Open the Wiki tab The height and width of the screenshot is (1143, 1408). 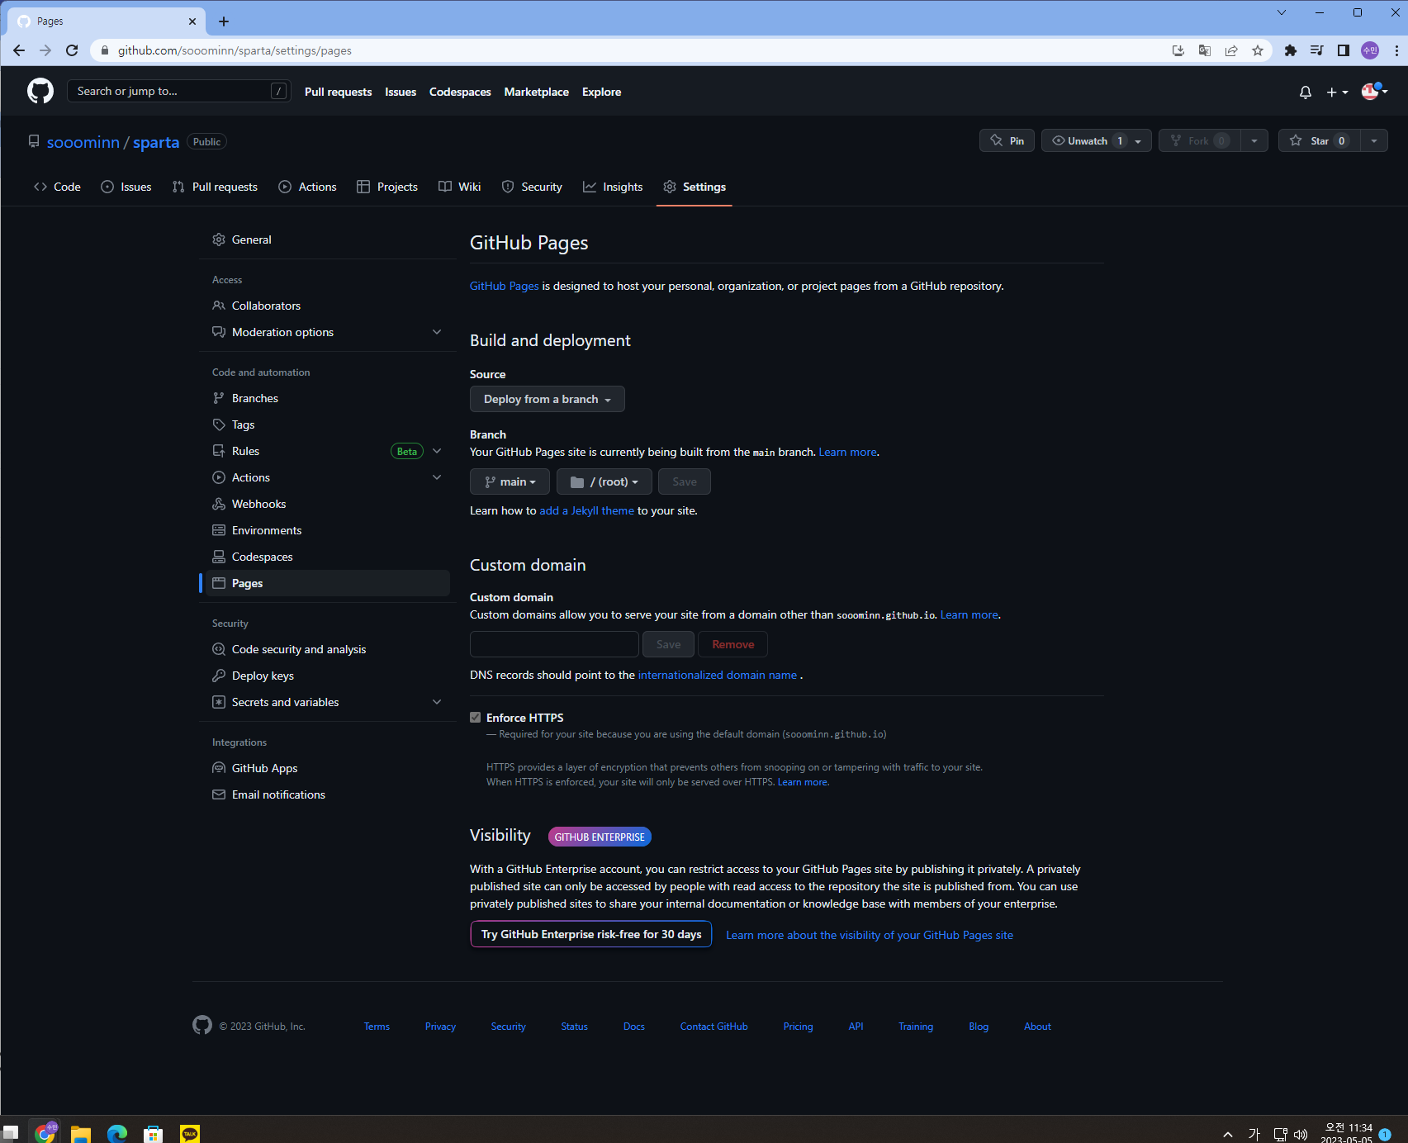pos(460,187)
